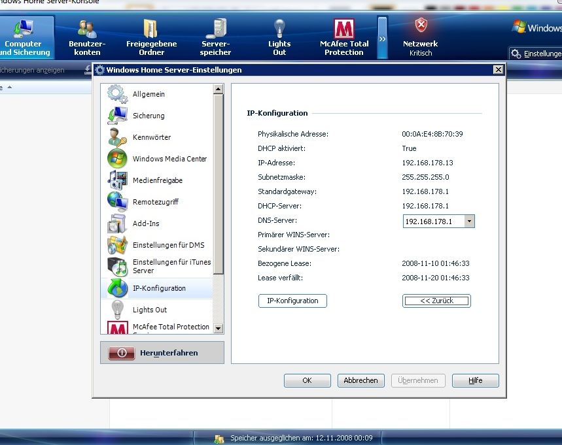Open the Serverspeicher server icon

216,28
